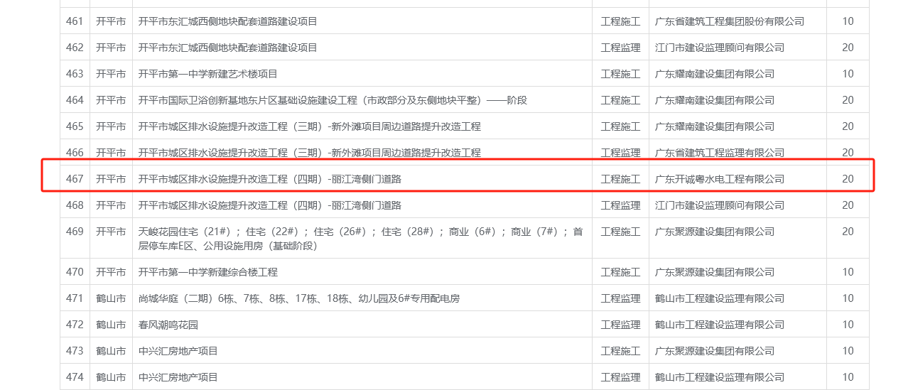Select 中兴汇房地产项目 in row 473
The image size is (913, 390).
coord(178,351)
